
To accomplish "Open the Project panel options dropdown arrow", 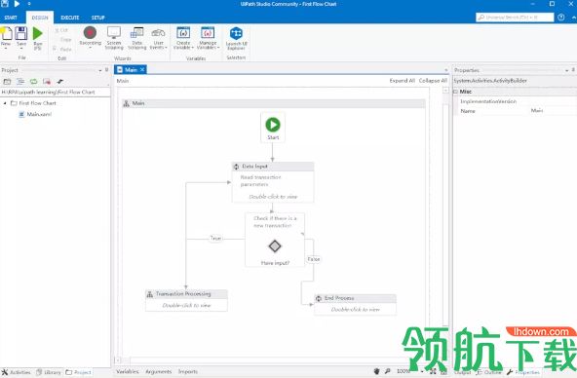I will tap(100, 70).
